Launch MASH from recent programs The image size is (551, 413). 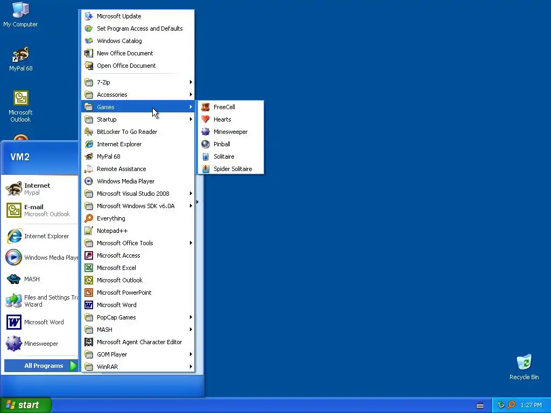tap(40, 279)
